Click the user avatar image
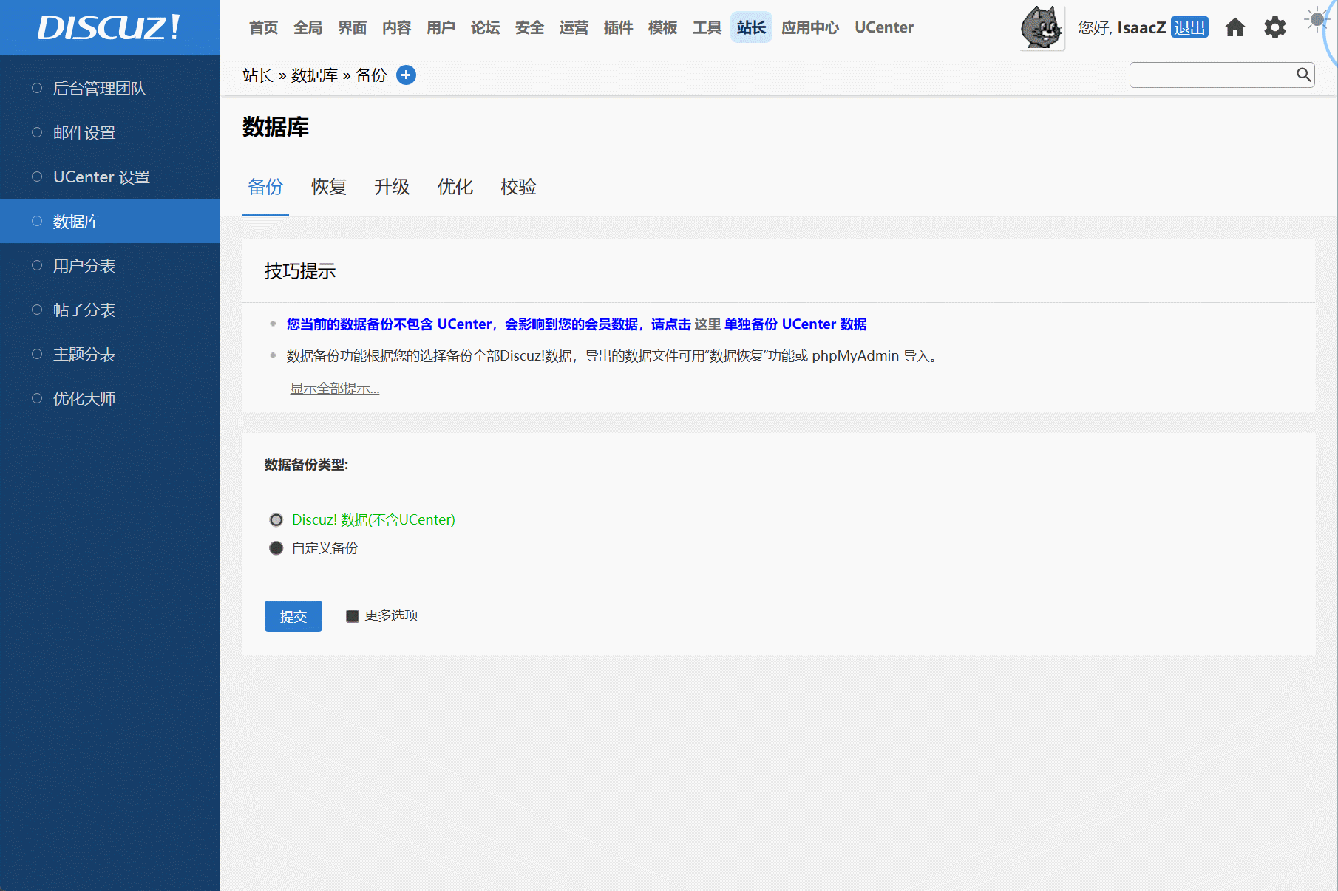Image resolution: width=1338 pixels, height=891 pixels. [x=1042, y=27]
